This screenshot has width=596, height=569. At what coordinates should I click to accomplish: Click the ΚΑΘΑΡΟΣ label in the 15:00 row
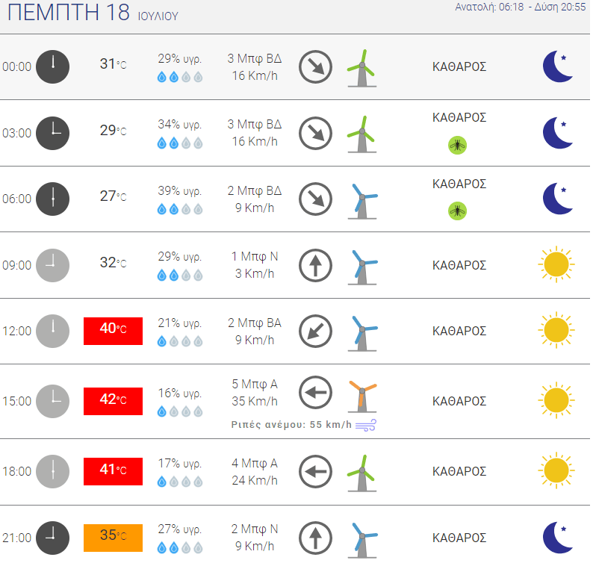pyautogui.click(x=459, y=402)
